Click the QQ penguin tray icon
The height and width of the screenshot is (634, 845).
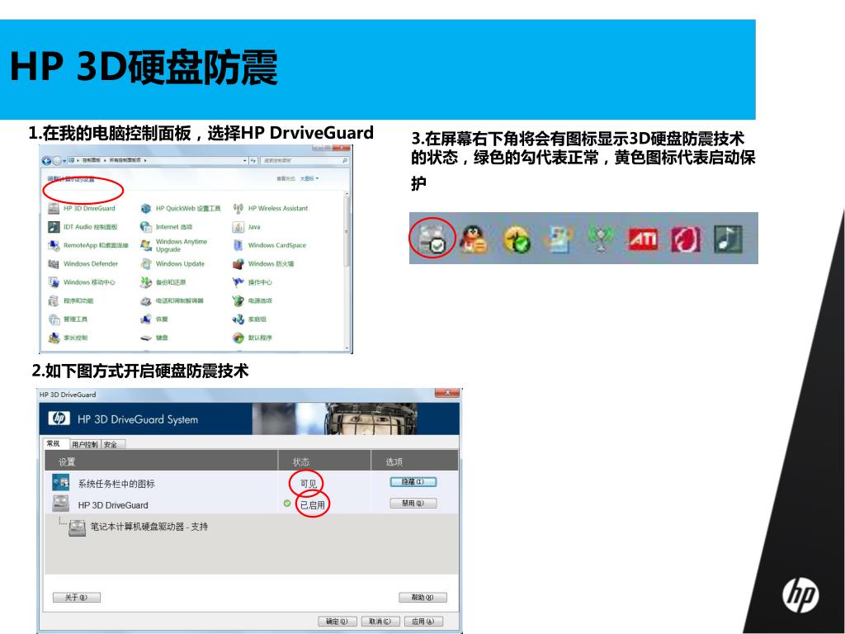click(x=474, y=239)
